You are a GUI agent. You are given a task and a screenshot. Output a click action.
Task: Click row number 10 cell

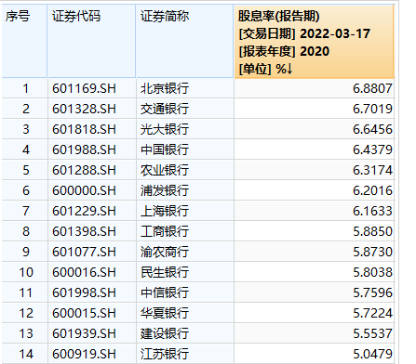26,272
